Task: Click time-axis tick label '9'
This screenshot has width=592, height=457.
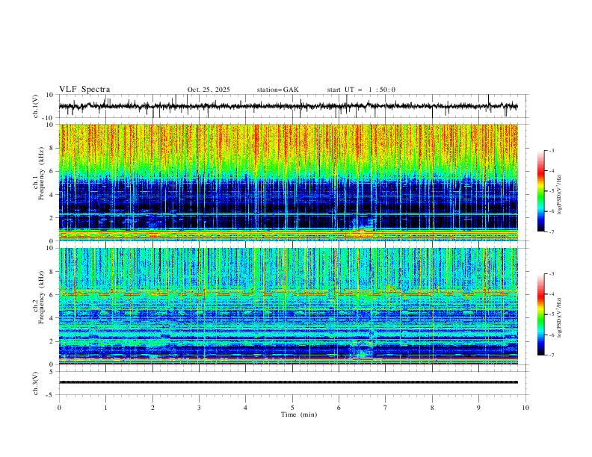Action: (x=478, y=408)
